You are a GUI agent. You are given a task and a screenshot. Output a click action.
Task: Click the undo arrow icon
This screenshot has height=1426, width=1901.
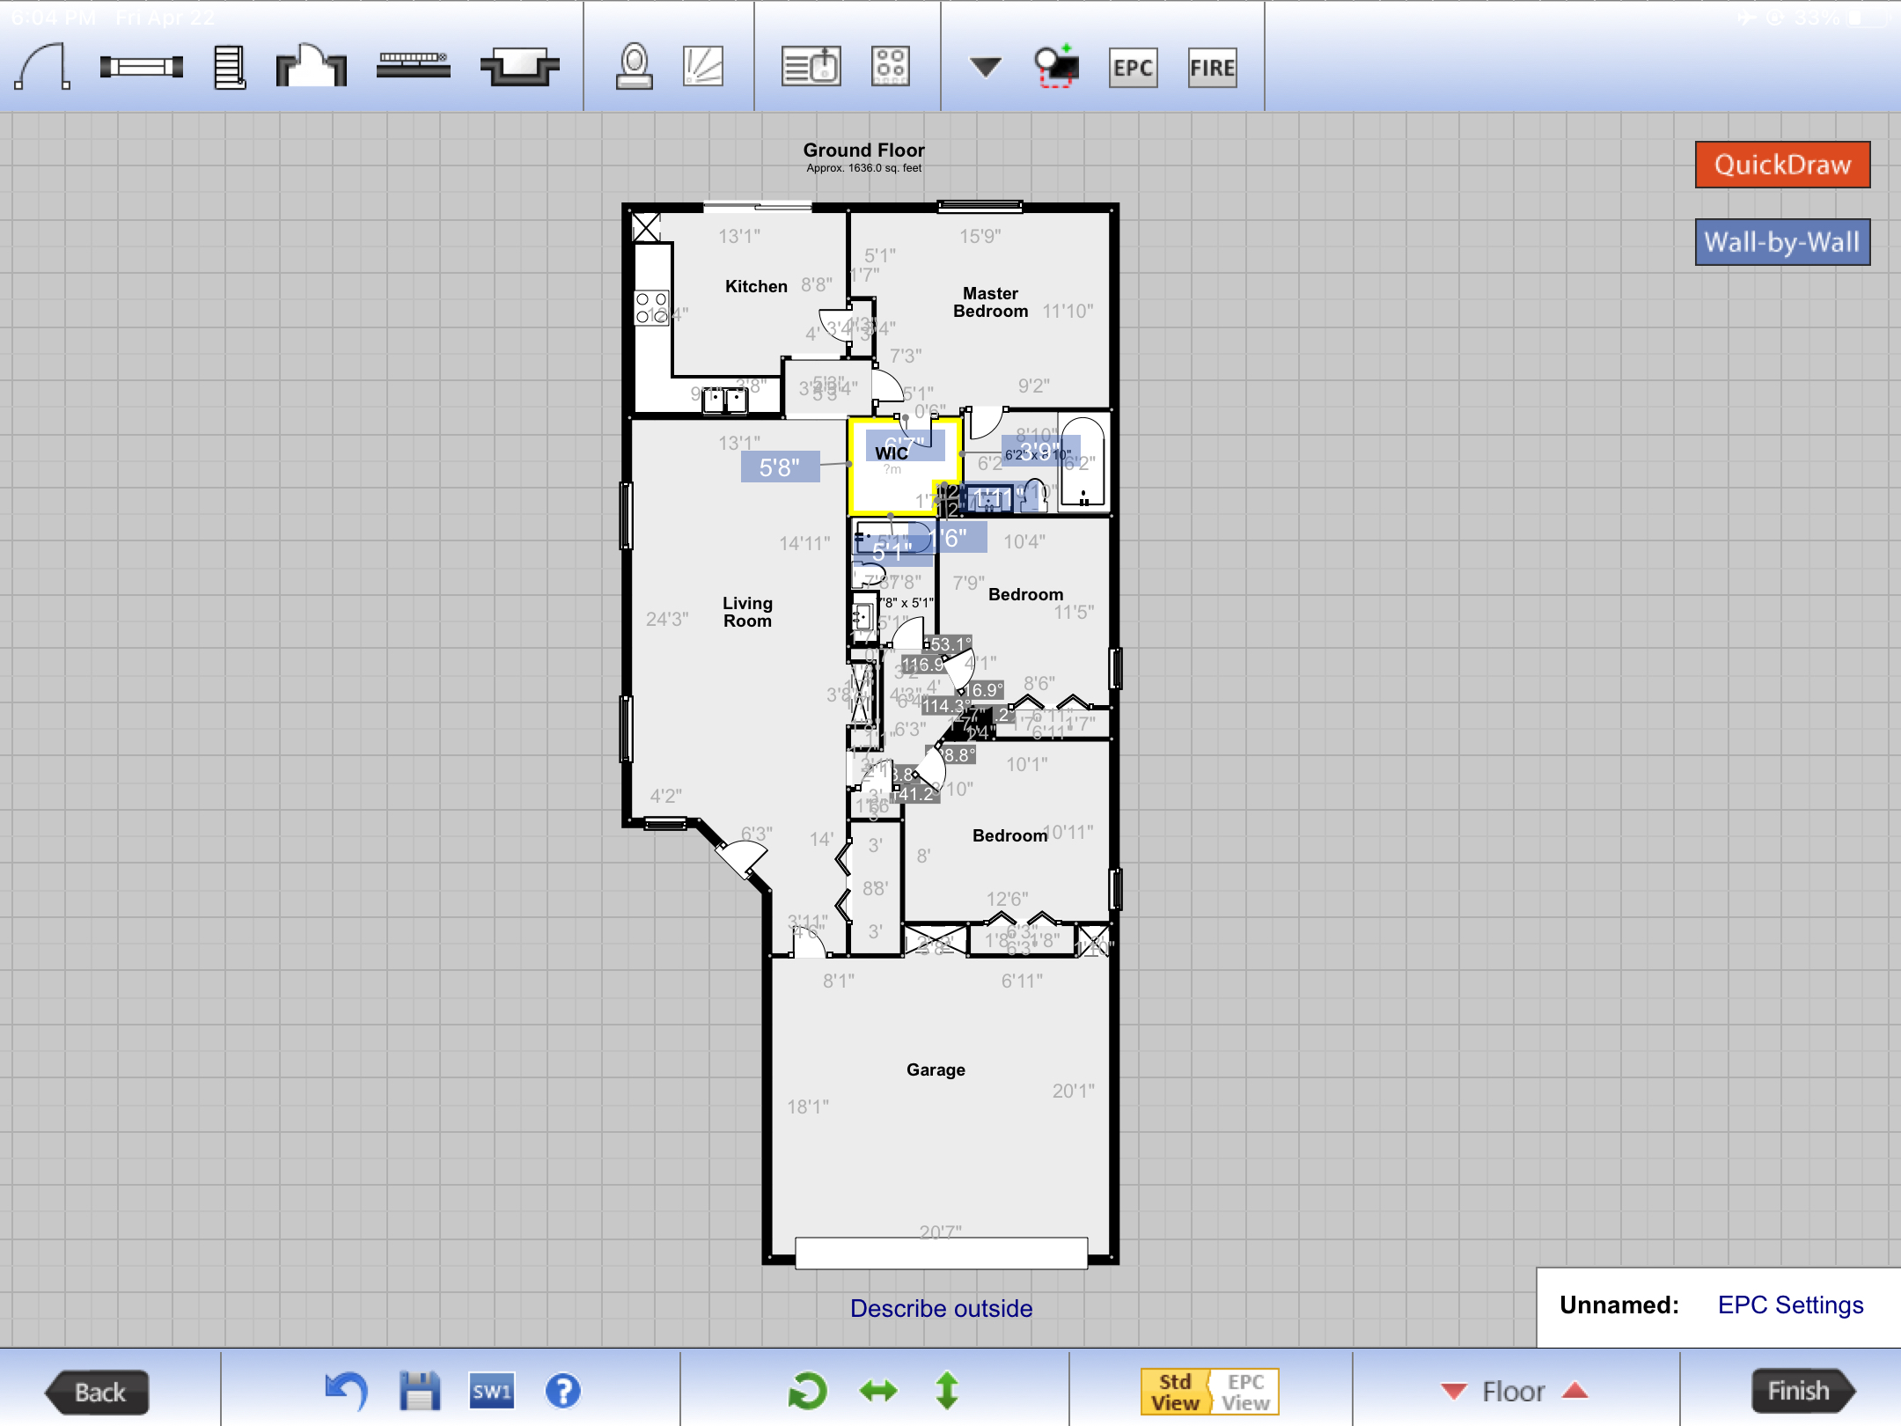point(346,1391)
